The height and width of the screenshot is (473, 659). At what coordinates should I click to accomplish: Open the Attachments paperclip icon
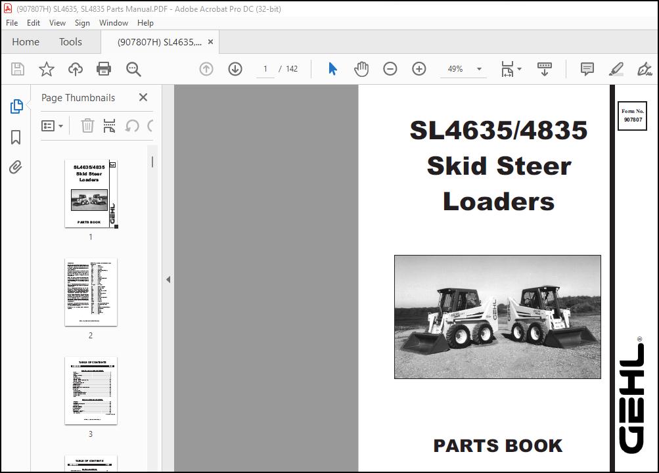tap(16, 167)
